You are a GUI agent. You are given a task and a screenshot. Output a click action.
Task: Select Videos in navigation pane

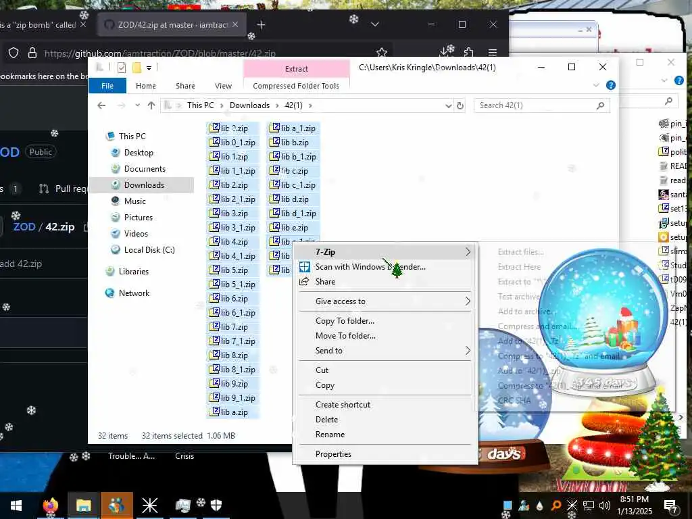(x=136, y=234)
